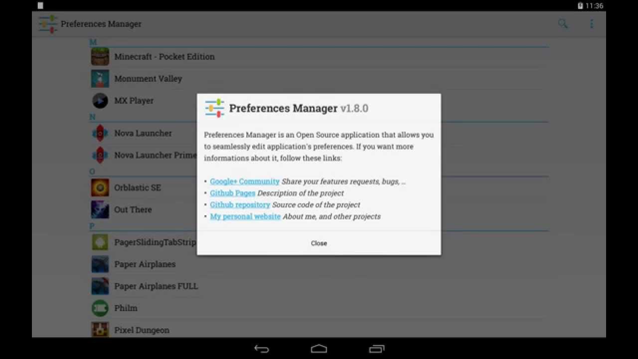Click the N section header letter
638x359 pixels.
click(x=93, y=117)
